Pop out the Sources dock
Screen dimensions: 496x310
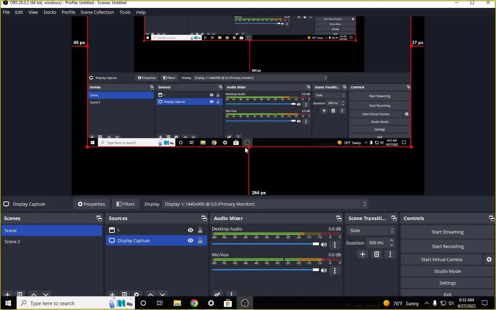[x=204, y=218]
